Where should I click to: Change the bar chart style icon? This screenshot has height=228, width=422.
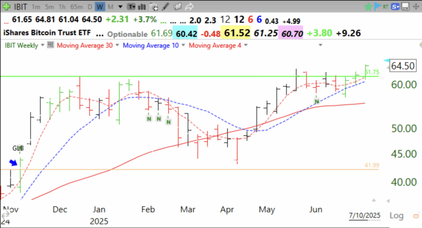142,7
